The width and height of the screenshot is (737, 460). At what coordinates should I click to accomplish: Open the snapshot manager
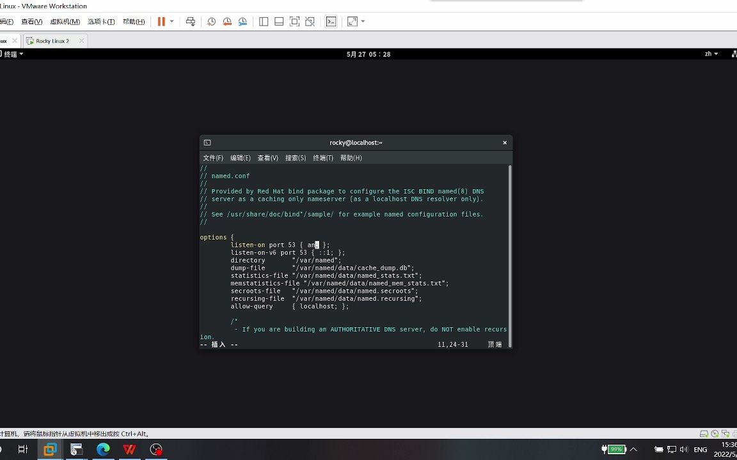click(242, 21)
